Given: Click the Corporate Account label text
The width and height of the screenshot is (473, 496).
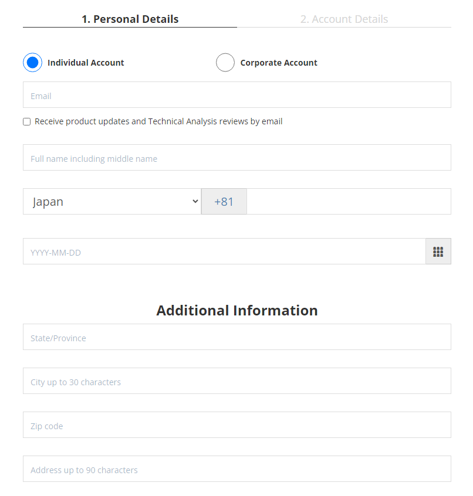Looking at the screenshot, I should click(279, 63).
